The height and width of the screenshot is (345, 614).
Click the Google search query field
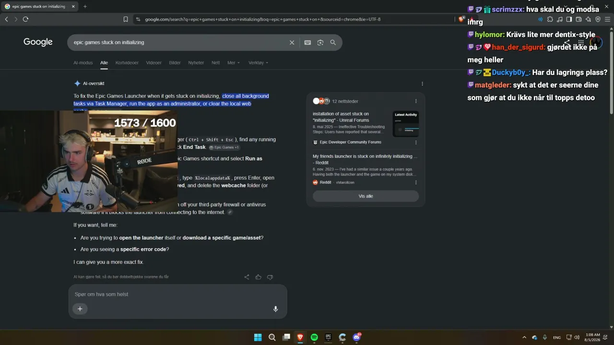(178, 42)
